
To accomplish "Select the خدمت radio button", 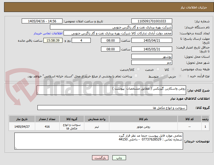I will pyautogui.click(x=158, y=69).
